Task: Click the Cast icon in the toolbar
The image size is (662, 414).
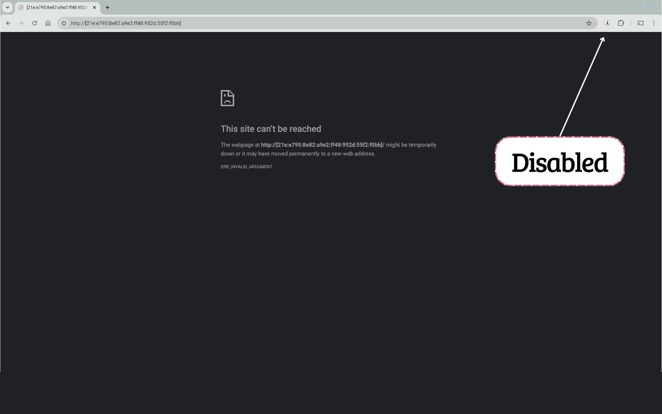Action: pos(640,23)
